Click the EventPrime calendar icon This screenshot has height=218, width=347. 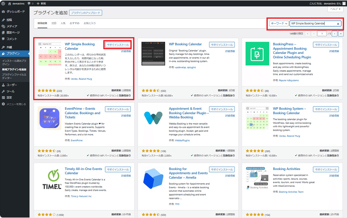click(x=49, y=118)
